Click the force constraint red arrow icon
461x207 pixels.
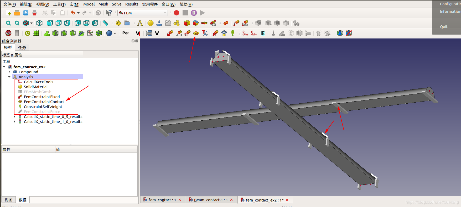pyautogui.click(x=215, y=33)
